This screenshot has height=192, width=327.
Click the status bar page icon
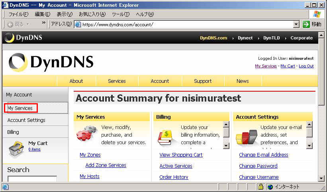(x=5, y=186)
